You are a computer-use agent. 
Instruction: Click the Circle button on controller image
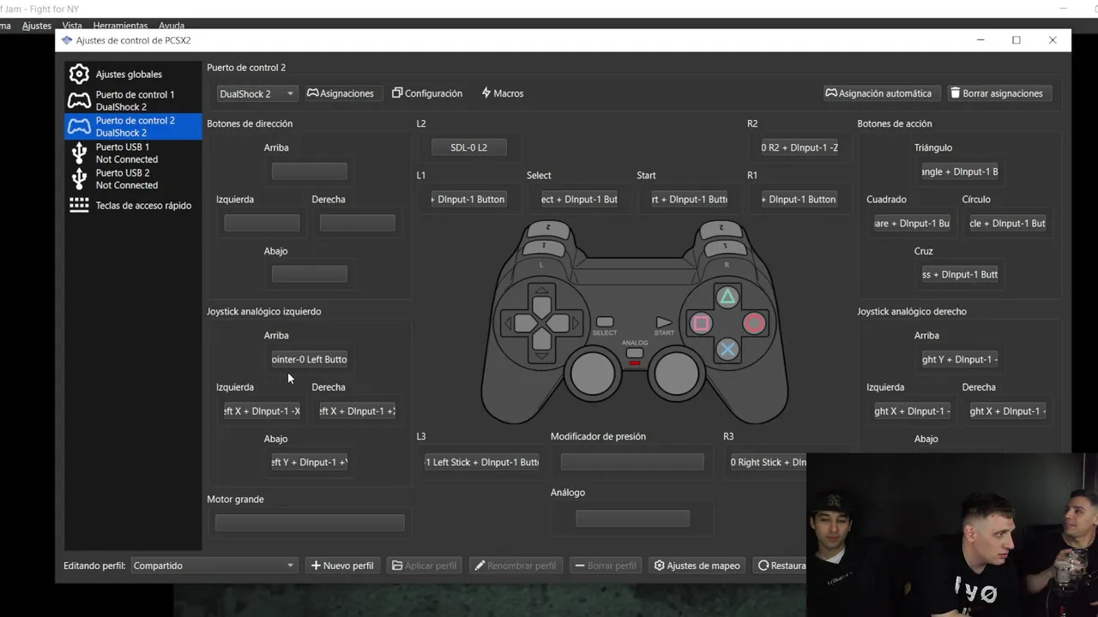coord(754,323)
